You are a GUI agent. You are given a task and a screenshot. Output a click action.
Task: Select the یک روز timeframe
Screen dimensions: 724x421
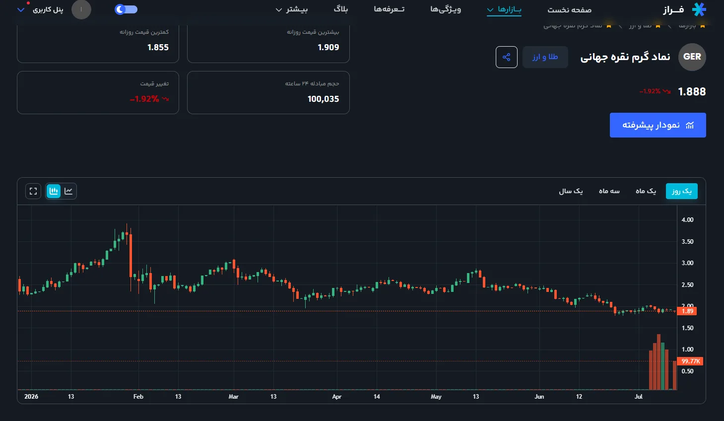(681, 191)
